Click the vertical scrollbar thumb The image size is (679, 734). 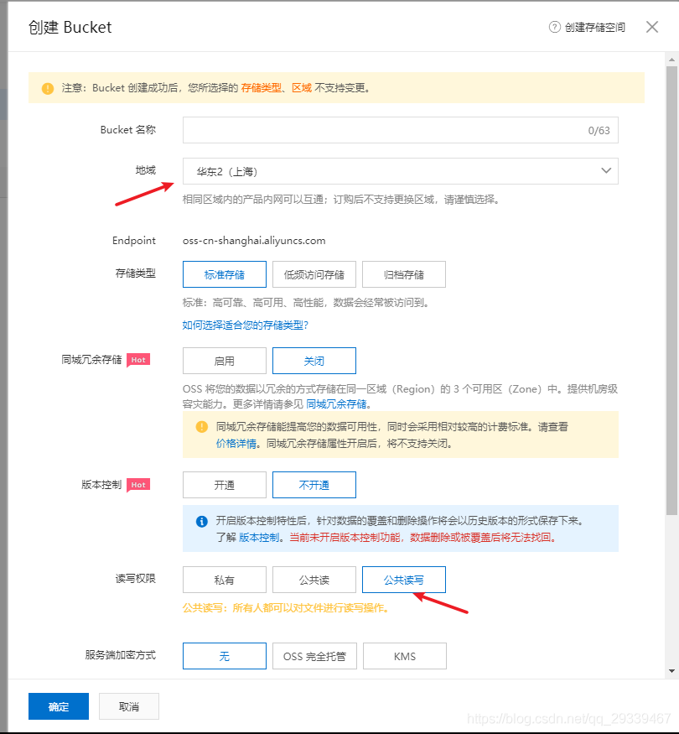[671, 290]
